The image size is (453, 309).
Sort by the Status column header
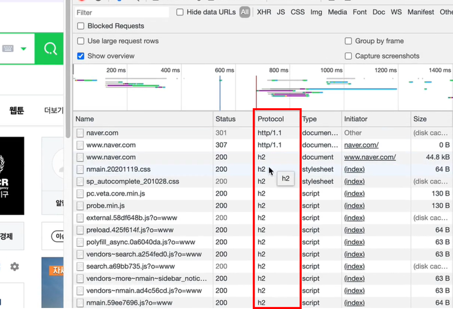click(234, 119)
